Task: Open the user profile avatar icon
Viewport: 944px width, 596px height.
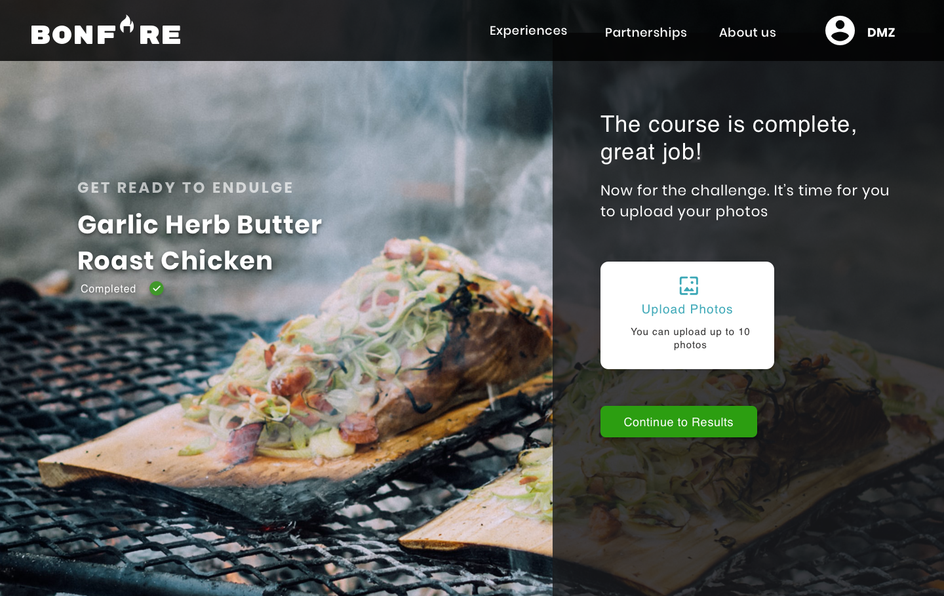Action: (x=840, y=30)
